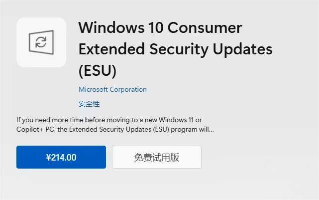This screenshot has width=319, height=200.
Task: Select the white 免费试用版 button
Action: 156,157
